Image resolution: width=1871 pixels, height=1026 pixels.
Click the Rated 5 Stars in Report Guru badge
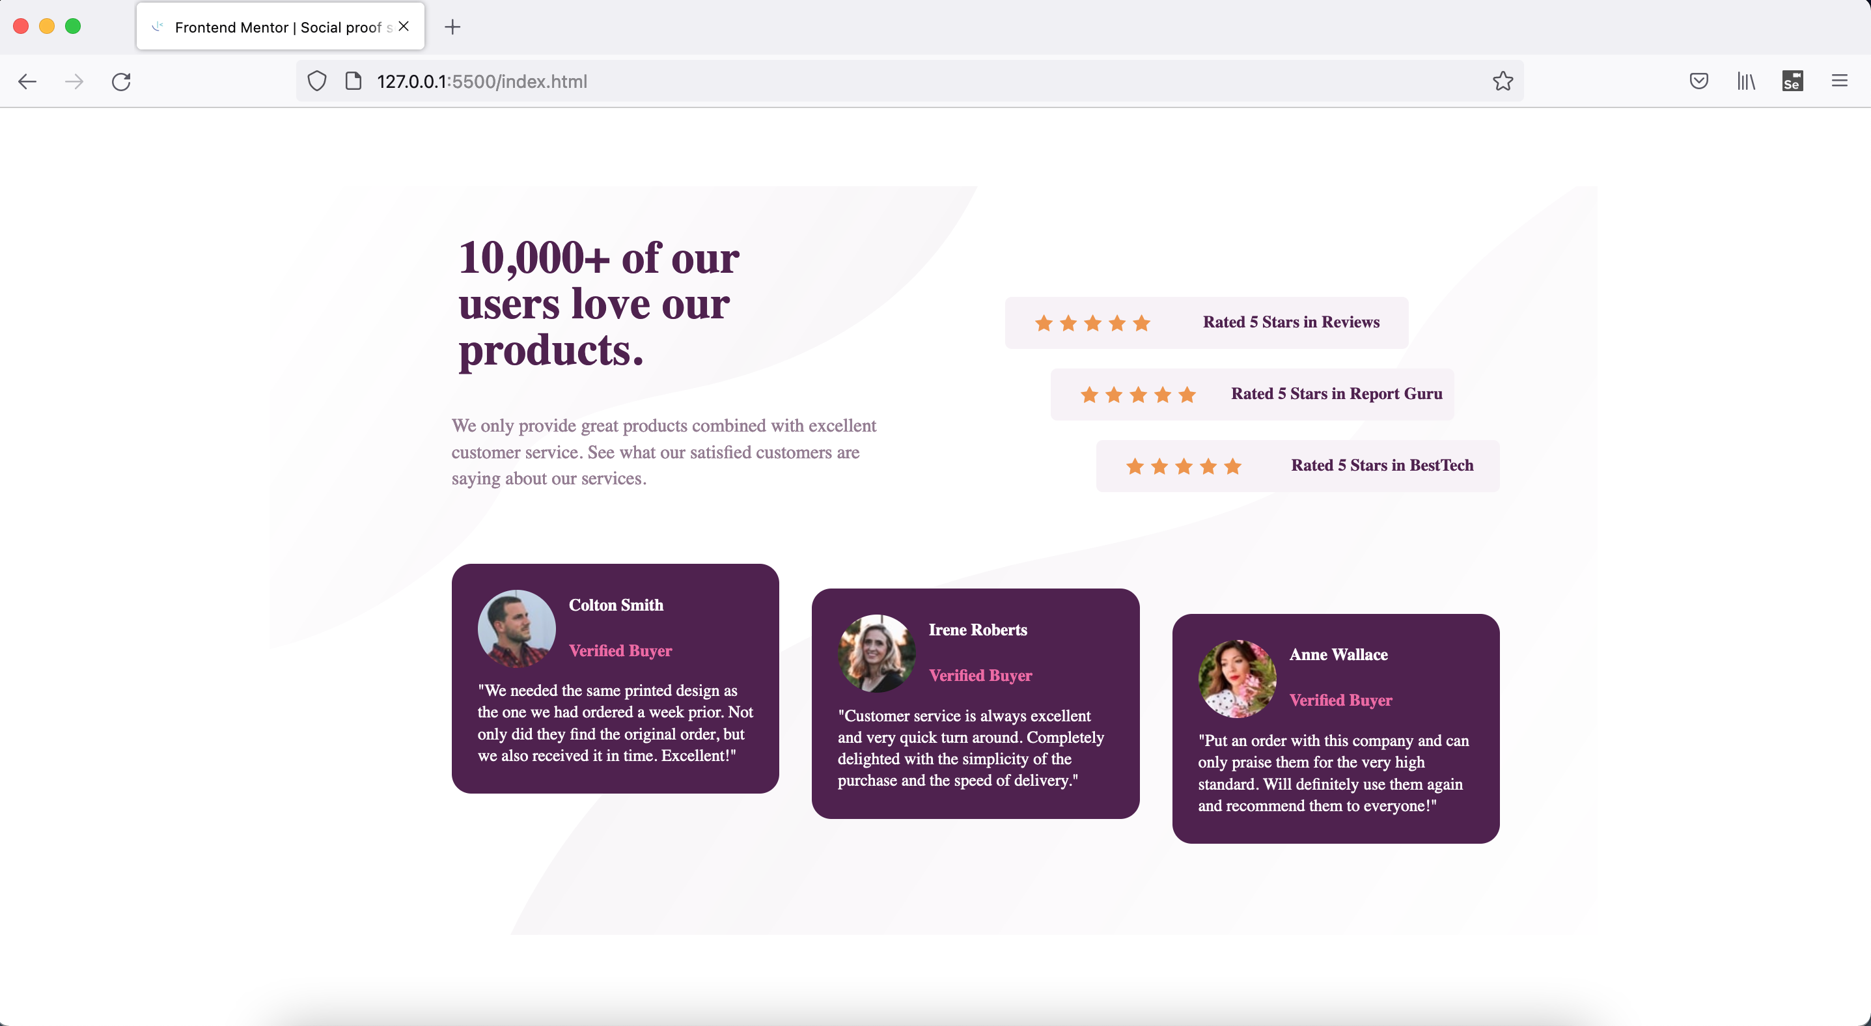click(1251, 395)
